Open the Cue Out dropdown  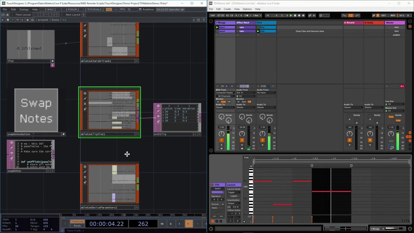coord(395,104)
